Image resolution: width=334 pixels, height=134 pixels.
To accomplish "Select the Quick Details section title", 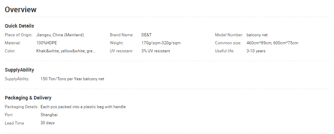I will (x=19, y=26).
